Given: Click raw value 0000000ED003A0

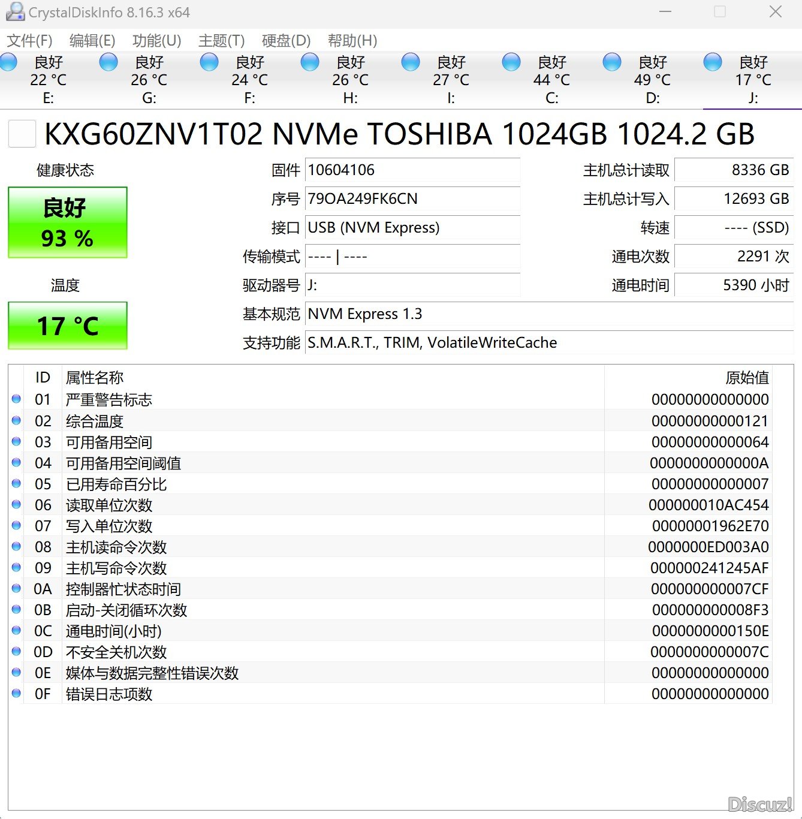Looking at the screenshot, I should 708,547.
